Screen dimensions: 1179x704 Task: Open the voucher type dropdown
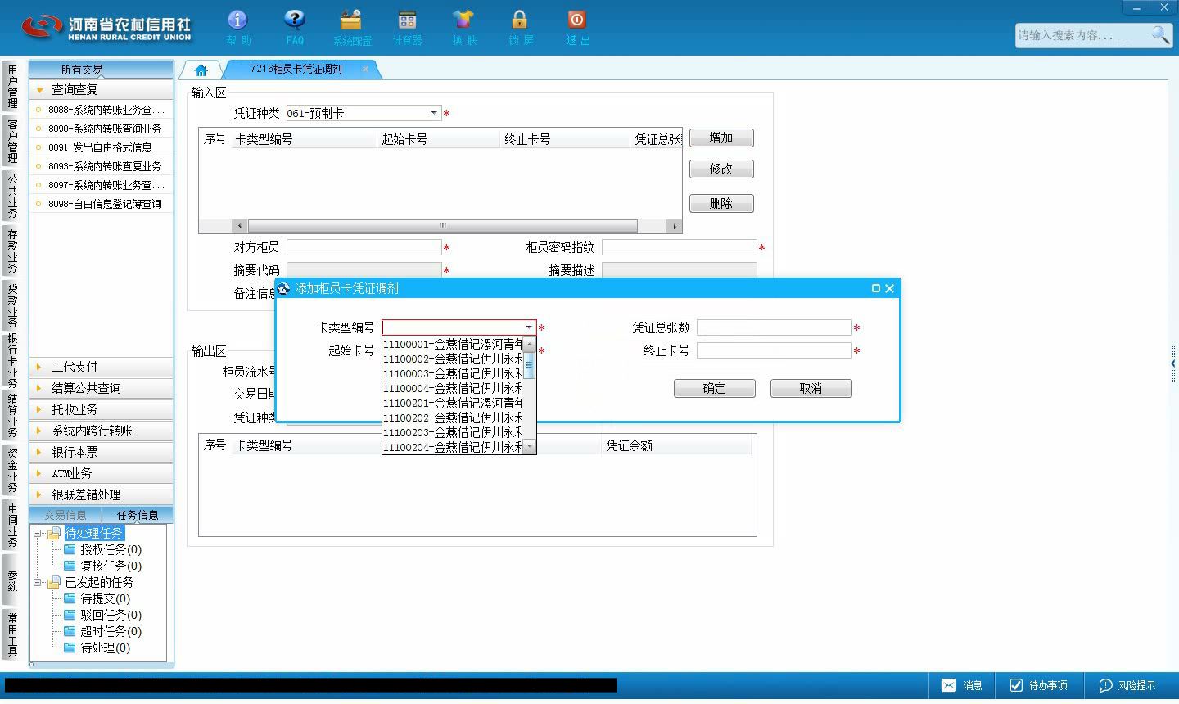coord(434,113)
